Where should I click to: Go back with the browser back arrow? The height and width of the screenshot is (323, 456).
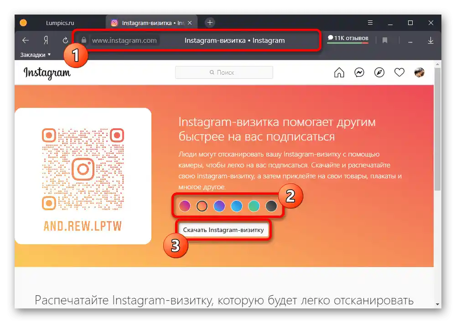26,40
